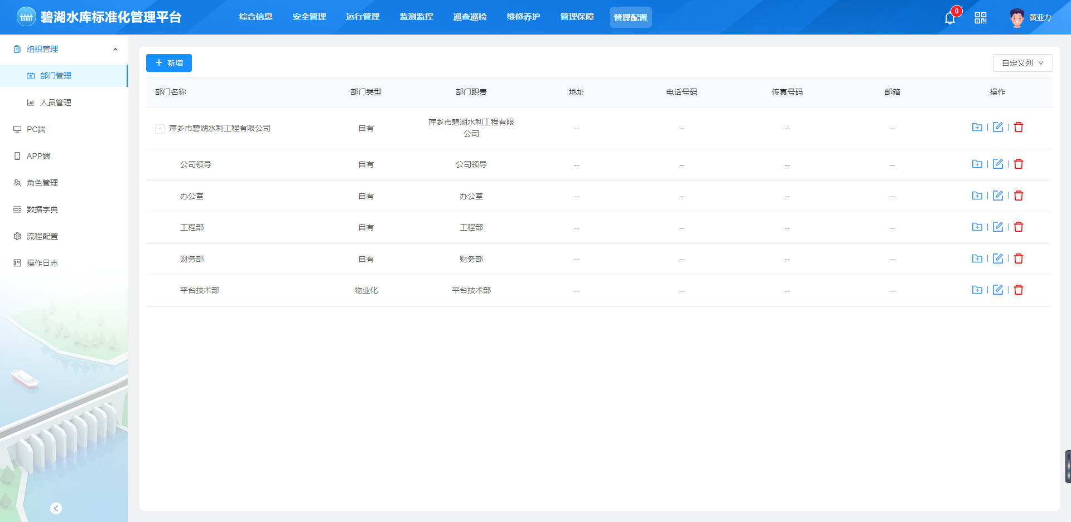1071x522 pixels.
Task: Delete the 办公室 department
Action: 1019,196
